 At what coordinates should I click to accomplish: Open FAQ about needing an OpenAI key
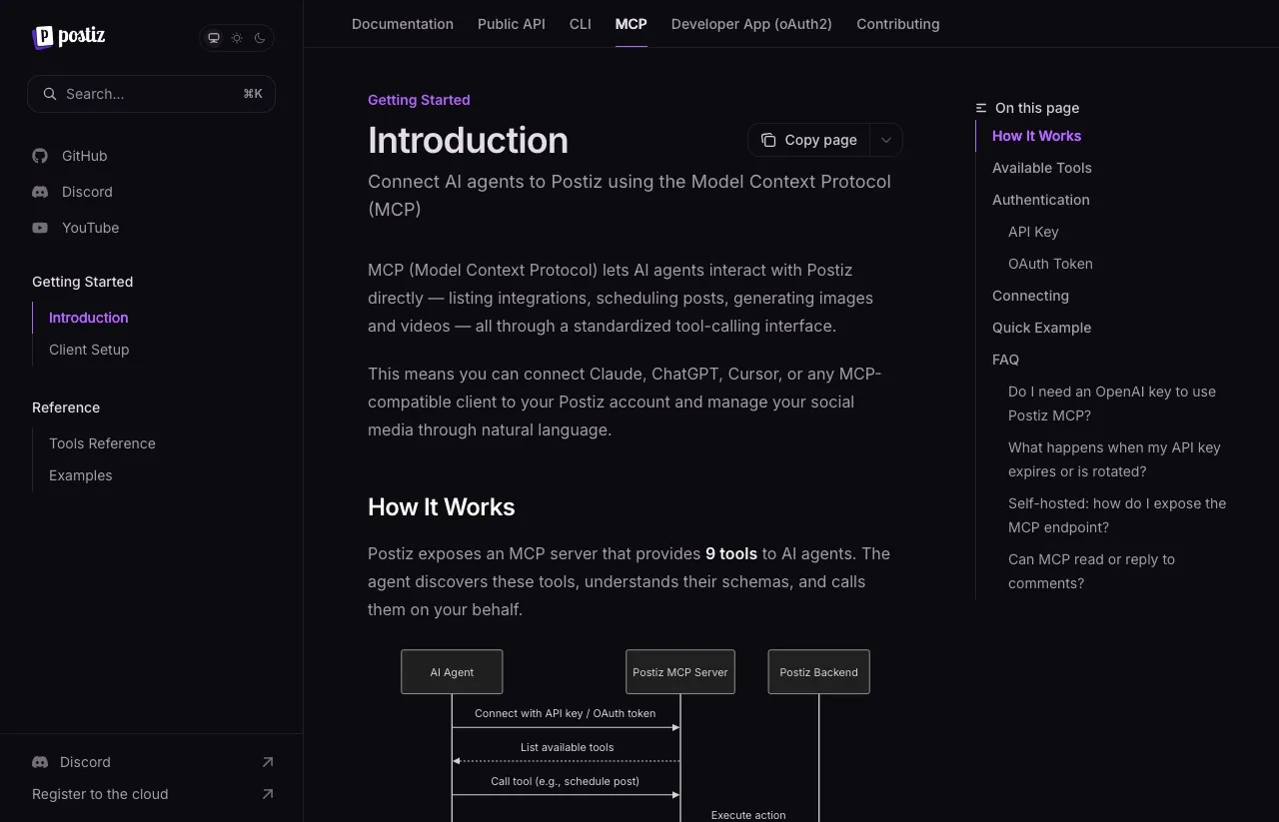(x=1112, y=404)
